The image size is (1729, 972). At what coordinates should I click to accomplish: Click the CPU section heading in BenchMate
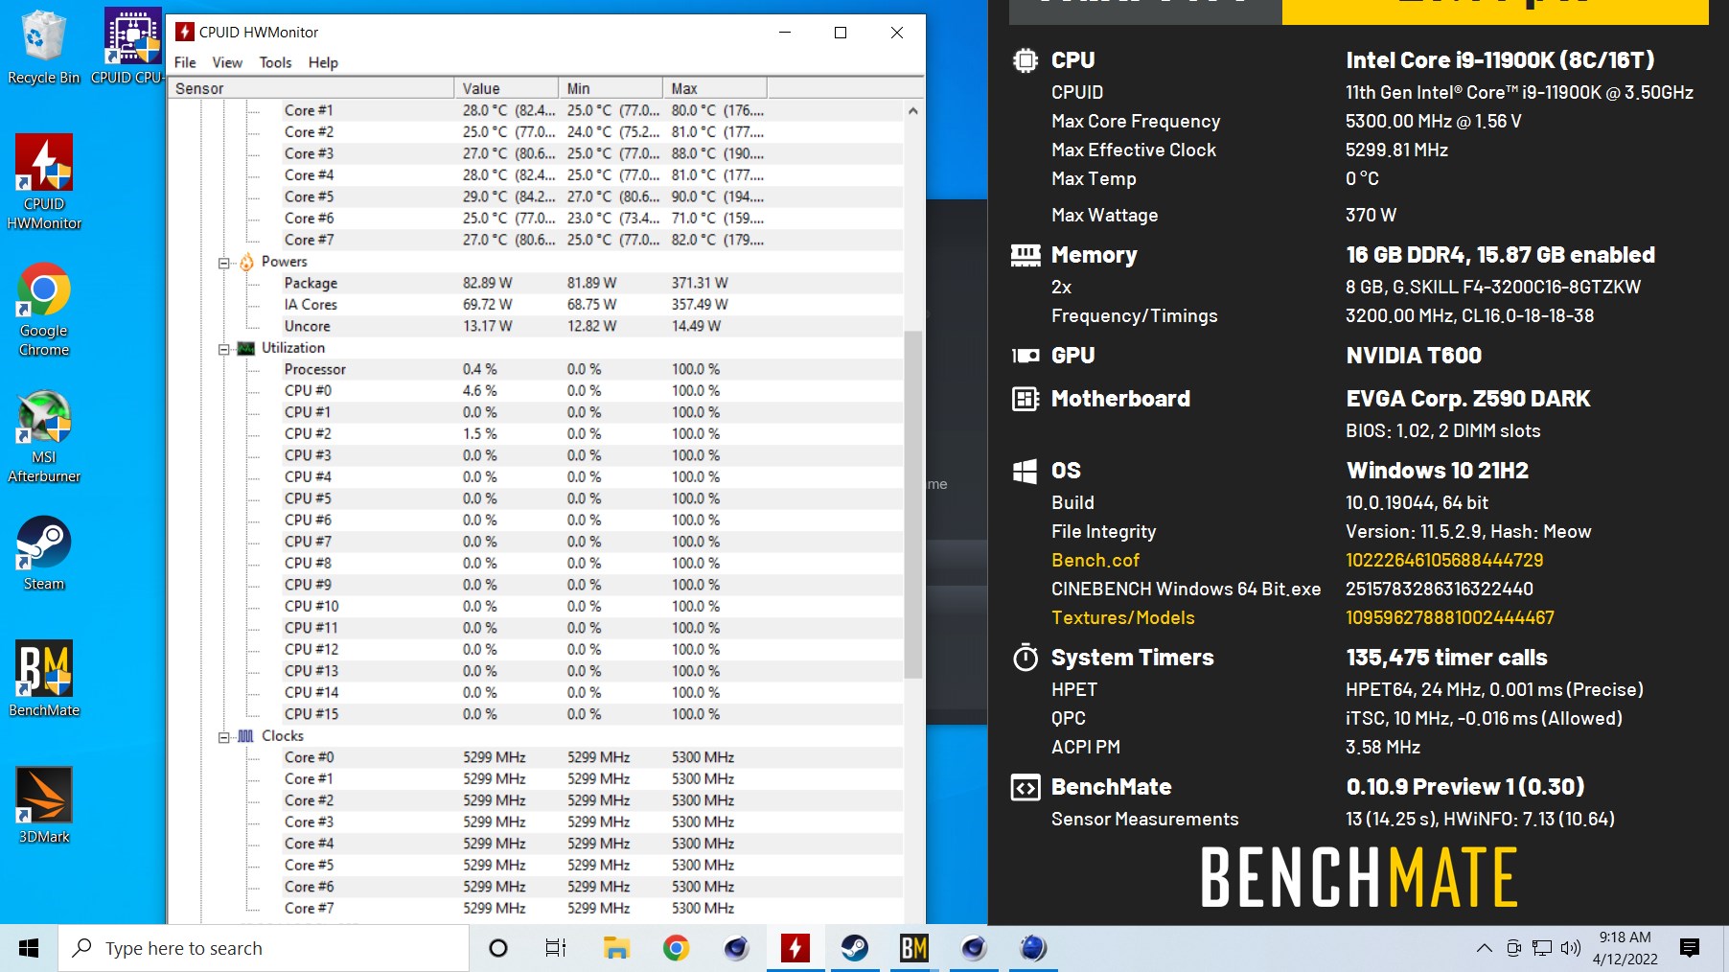(1072, 59)
